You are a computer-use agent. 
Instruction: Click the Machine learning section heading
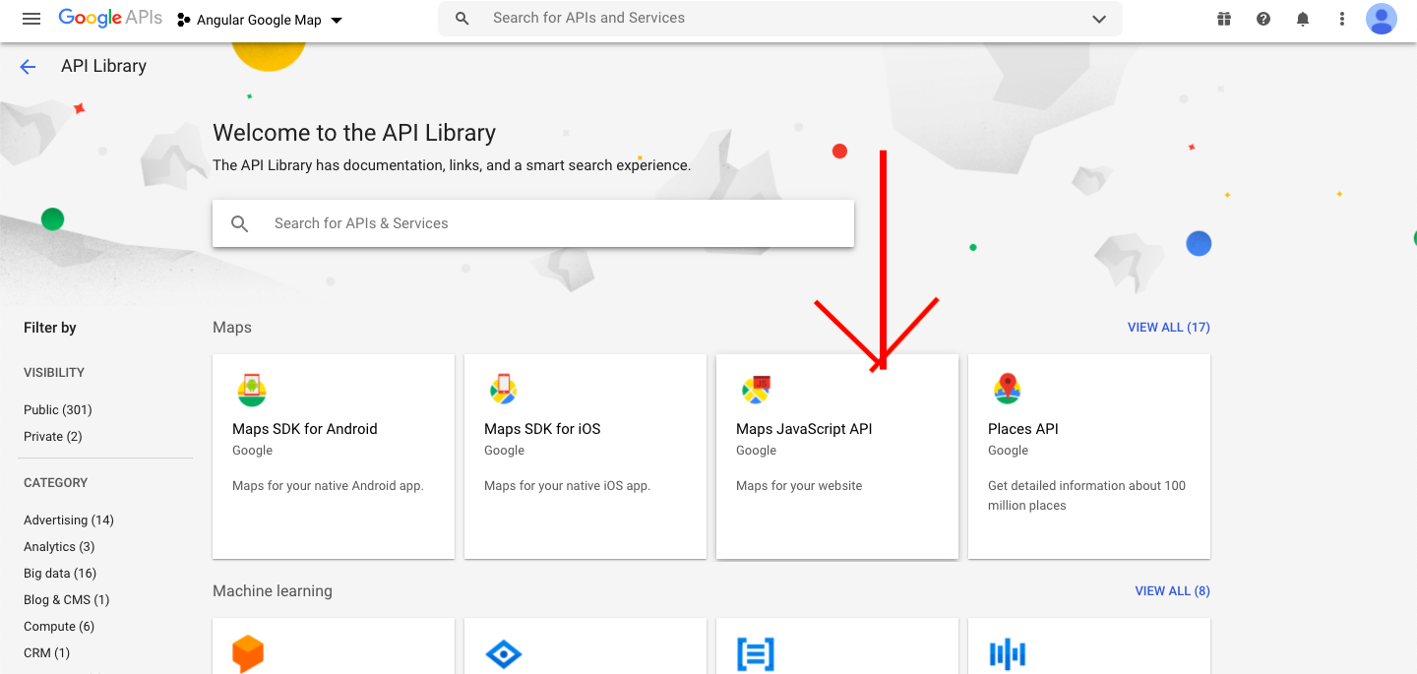273,591
